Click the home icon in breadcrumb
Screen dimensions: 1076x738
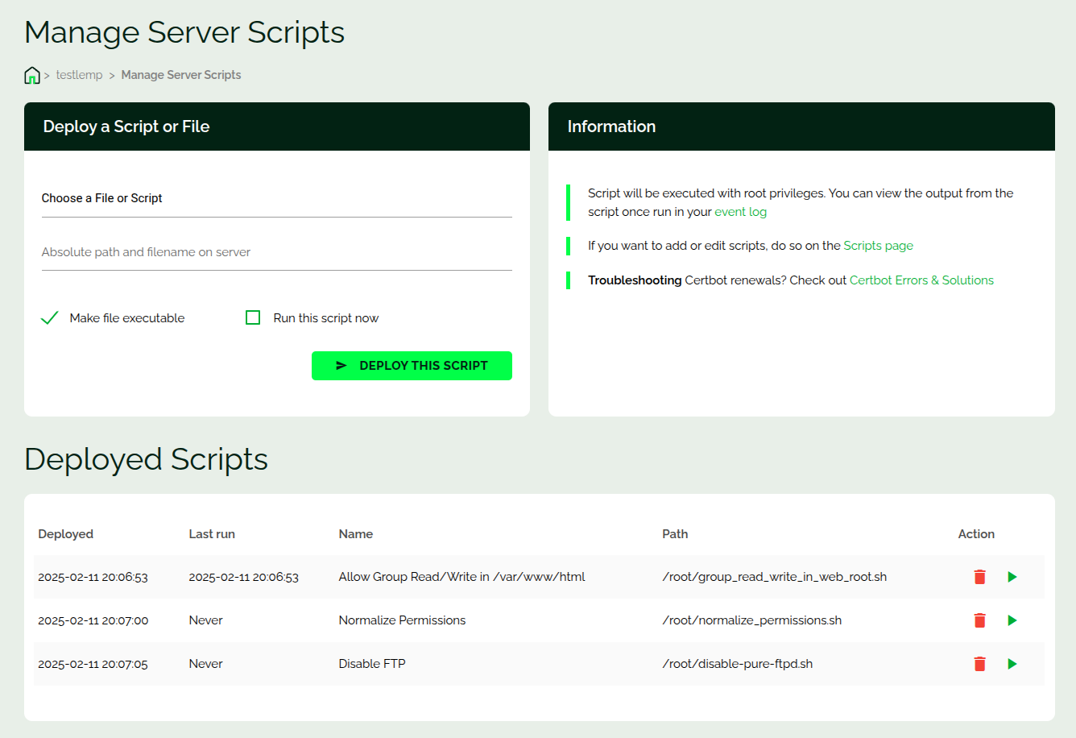pos(32,76)
